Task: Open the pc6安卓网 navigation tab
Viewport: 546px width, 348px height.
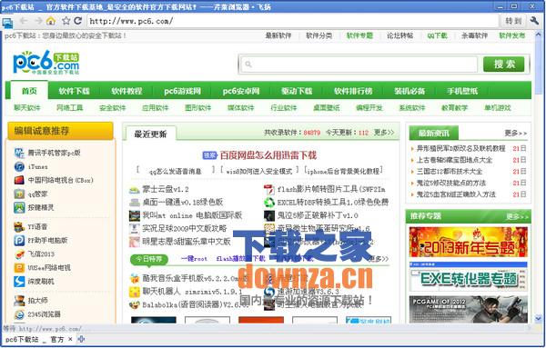Action: pyautogui.click(x=241, y=91)
